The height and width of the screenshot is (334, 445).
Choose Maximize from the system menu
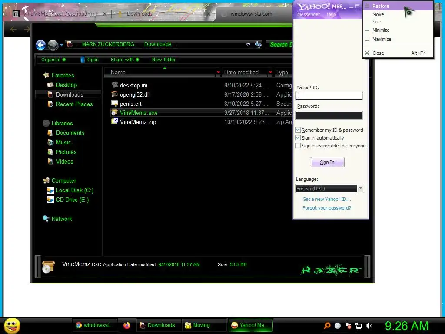pos(398,39)
